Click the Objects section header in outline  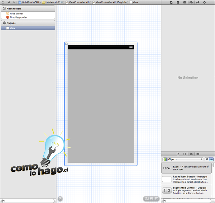coord(28,23)
